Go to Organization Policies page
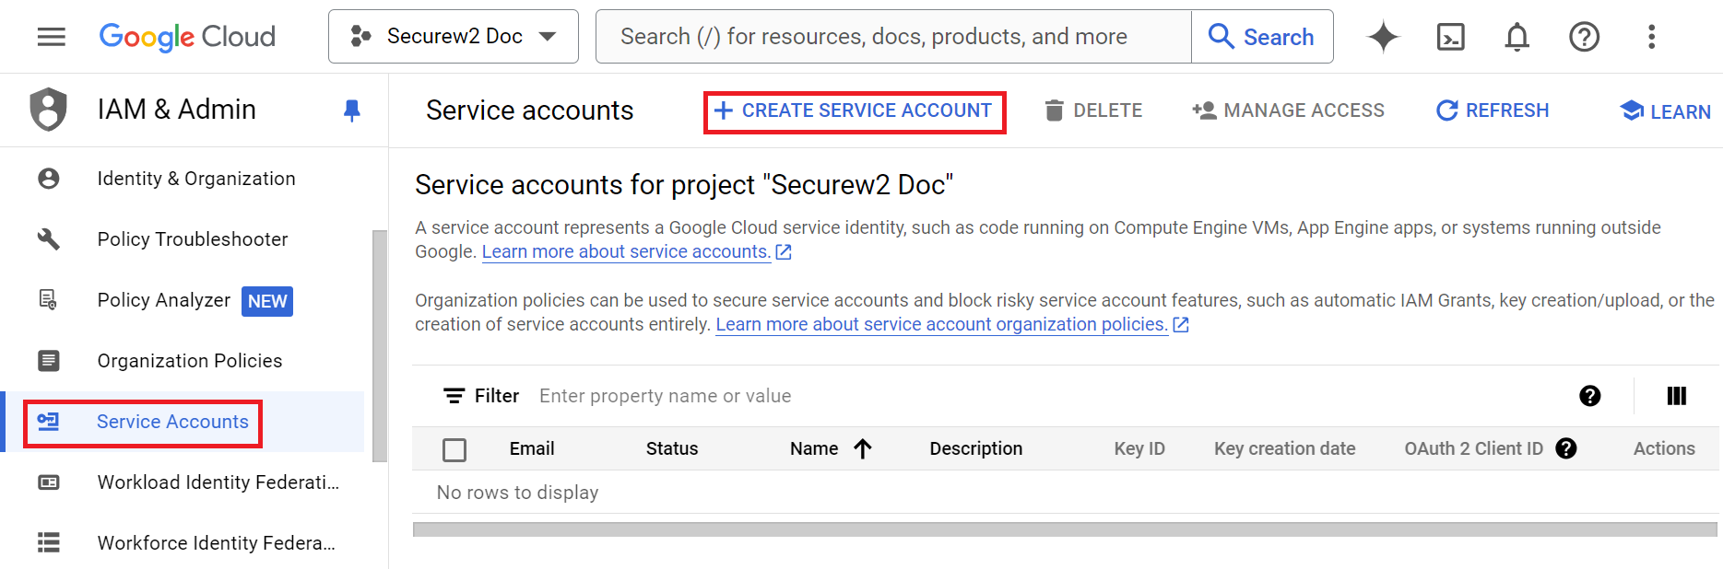This screenshot has height=569, width=1723. tap(190, 361)
